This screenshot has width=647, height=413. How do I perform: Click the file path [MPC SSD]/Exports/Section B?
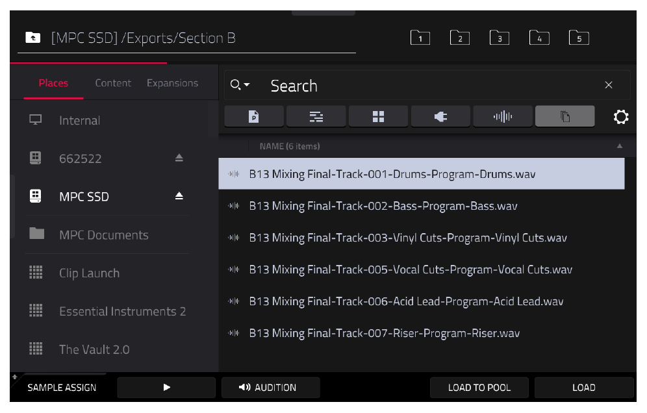143,38
